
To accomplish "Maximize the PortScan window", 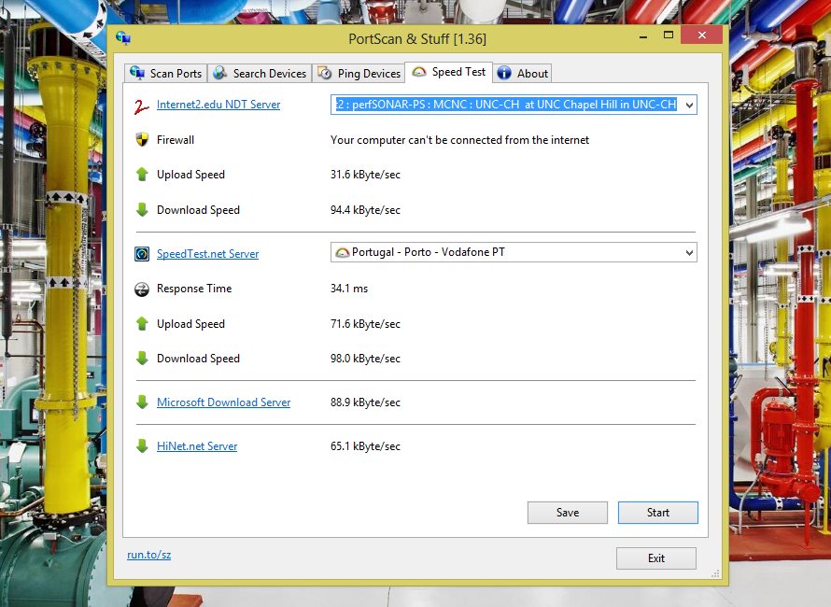I will click(669, 35).
